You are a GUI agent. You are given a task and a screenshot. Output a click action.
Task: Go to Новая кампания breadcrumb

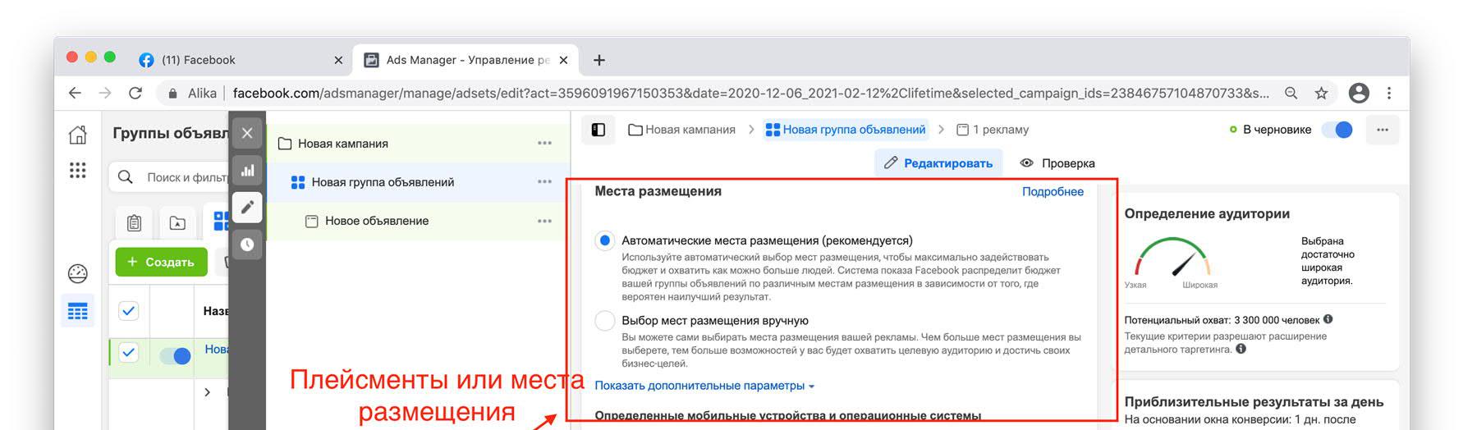681,130
